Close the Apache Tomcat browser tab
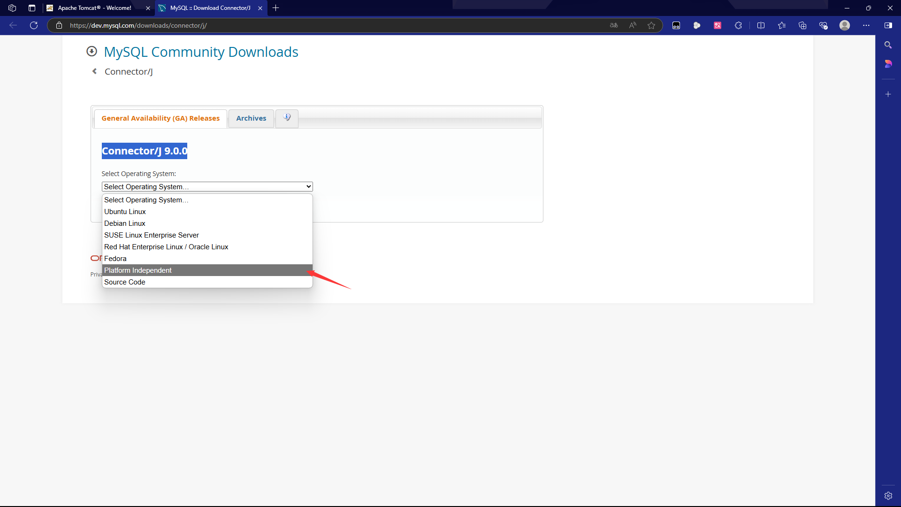Viewport: 901px width, 507px height. [x=148, y=8]
